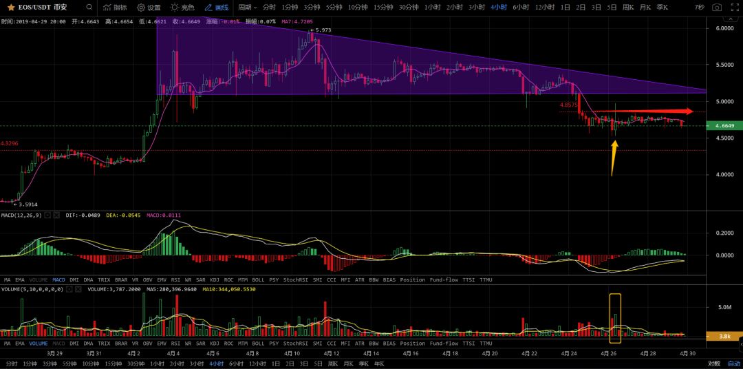743x369 pixels.
Task: Select 分时 in top timeframe bar
Action: 269,8
